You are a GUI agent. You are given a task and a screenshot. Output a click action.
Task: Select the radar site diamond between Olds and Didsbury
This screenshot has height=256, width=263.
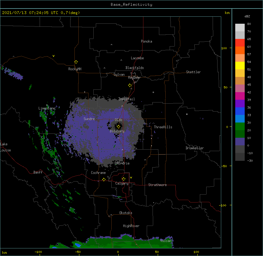pos(118,127)
